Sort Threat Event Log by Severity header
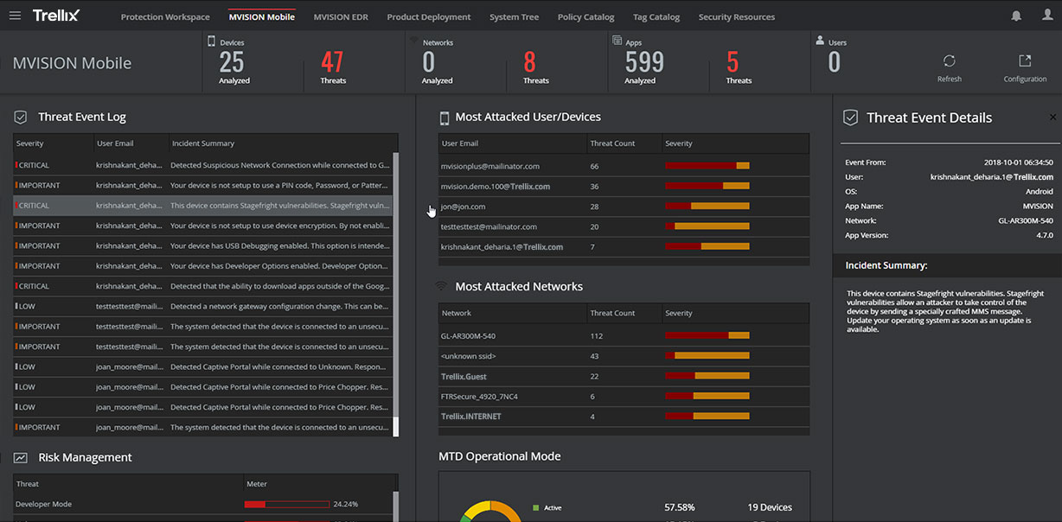This screenshot has width=1062, height=522. [29, 143]
